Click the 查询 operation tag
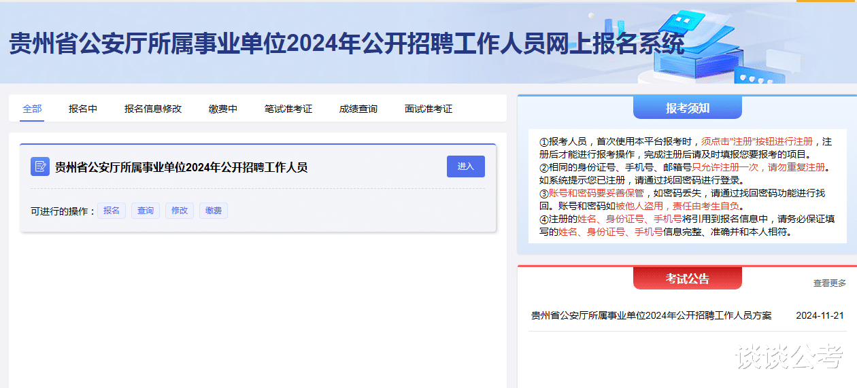The image size is (857, 388). (146, 211)
